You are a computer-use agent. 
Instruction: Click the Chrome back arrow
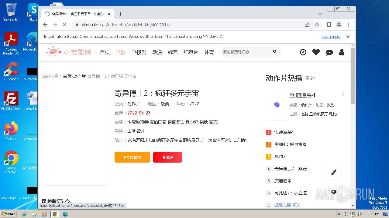click(x=45, y=25)
